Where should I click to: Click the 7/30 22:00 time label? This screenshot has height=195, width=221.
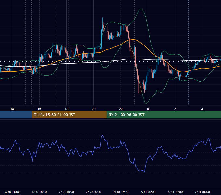121,192
